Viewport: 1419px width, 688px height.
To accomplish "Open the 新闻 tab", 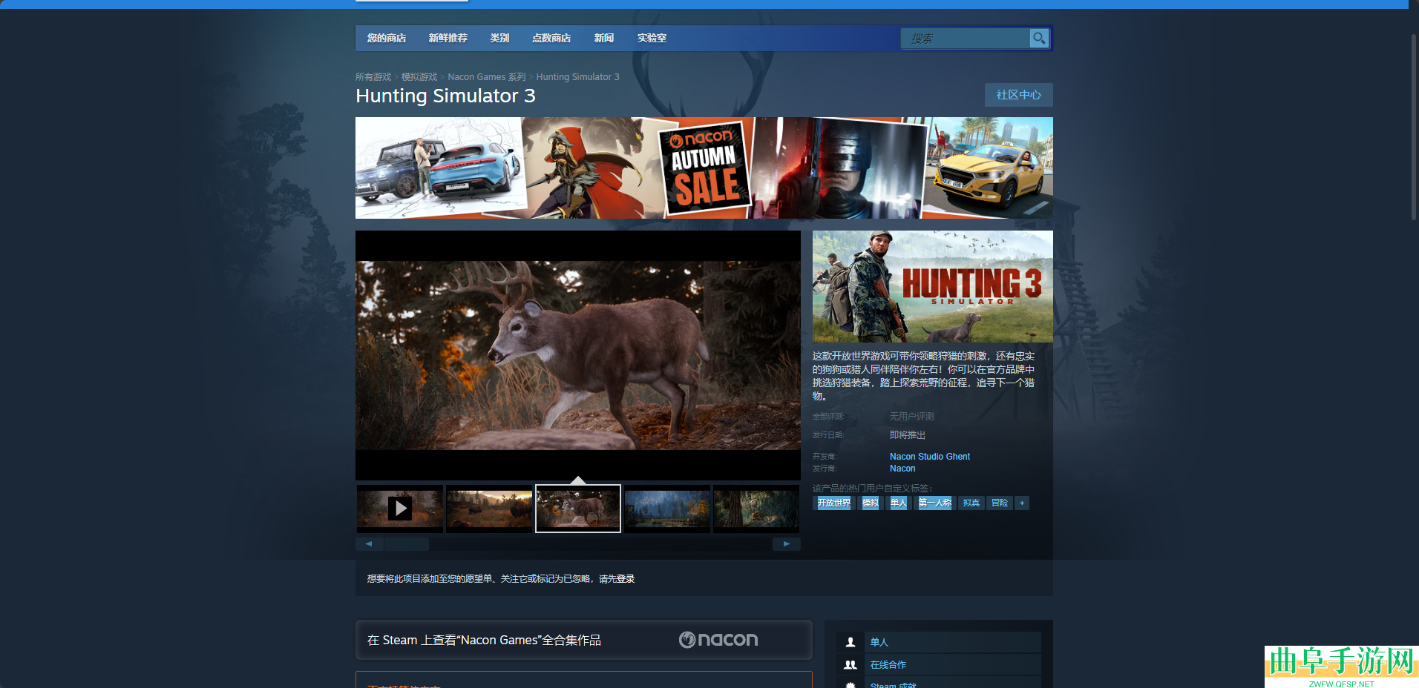I will click(604, 38).
